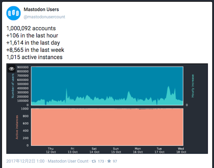The image size is (214, 168).
Task: Select the text "1,015 active instances"
Action: pyautogui.click(x=34, y=57)
